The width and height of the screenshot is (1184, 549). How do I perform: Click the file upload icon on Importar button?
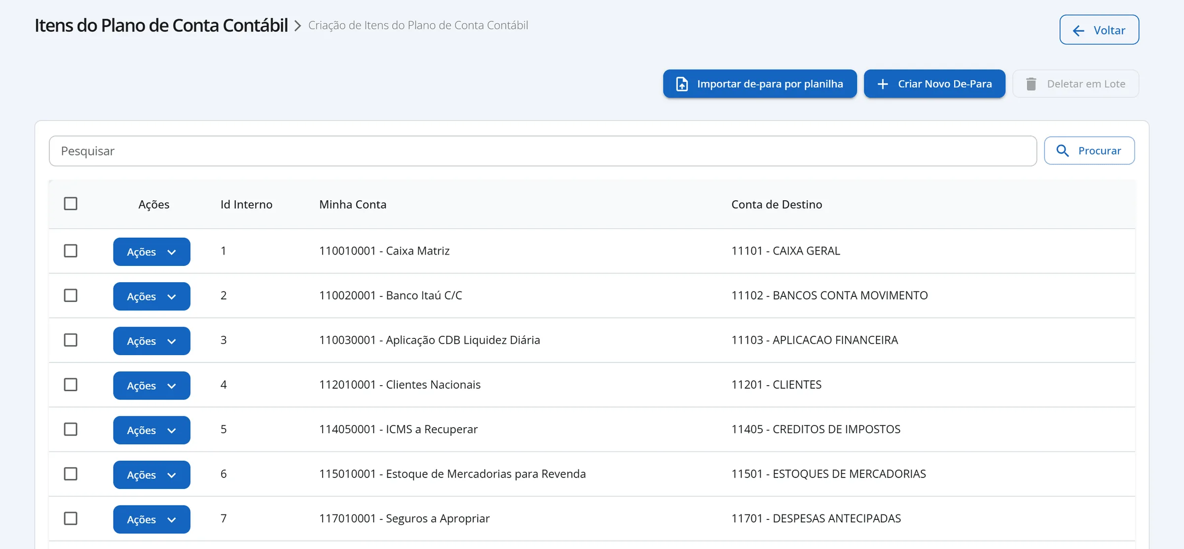click(682, 84)
